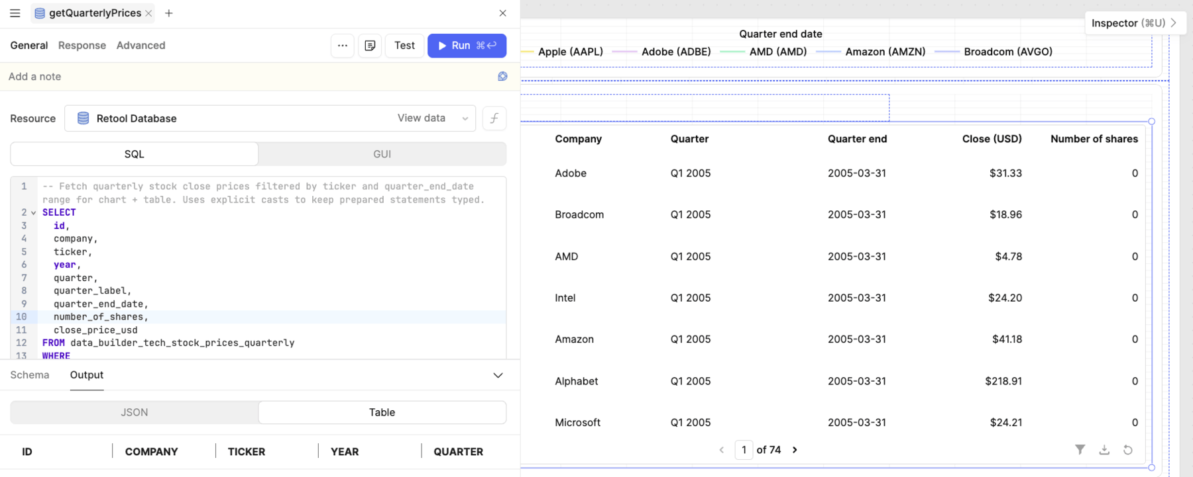Open the more options ellipsis menu

343,46
